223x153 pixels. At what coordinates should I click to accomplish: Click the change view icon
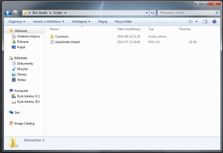click(x=191, y=22)
